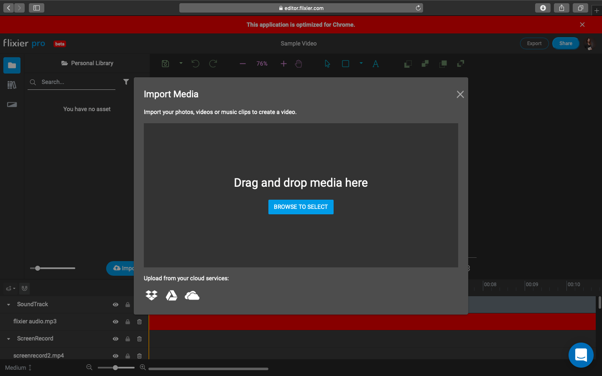
Task: Open the chat support bubble
Action: pyautogui.click(x=581, y=355)
